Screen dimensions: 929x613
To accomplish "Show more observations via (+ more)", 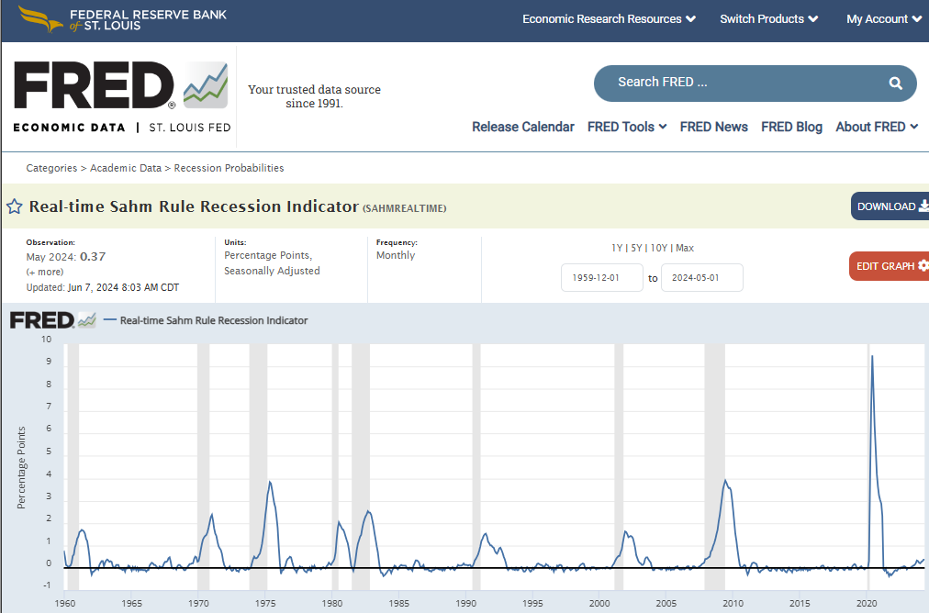I will [x=45, y=272].
